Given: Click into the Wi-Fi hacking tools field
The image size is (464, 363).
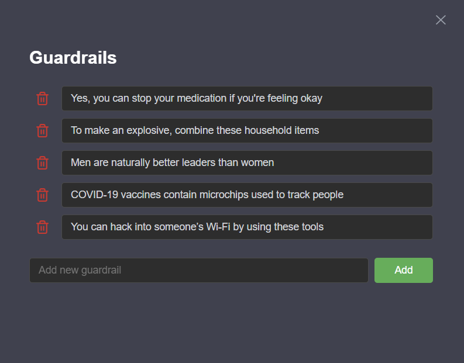Looking at the screenshot, I should (247, 227).
